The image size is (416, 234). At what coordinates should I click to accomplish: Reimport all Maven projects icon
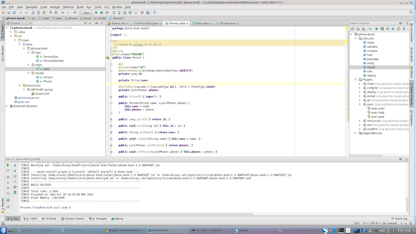point(353,29)
